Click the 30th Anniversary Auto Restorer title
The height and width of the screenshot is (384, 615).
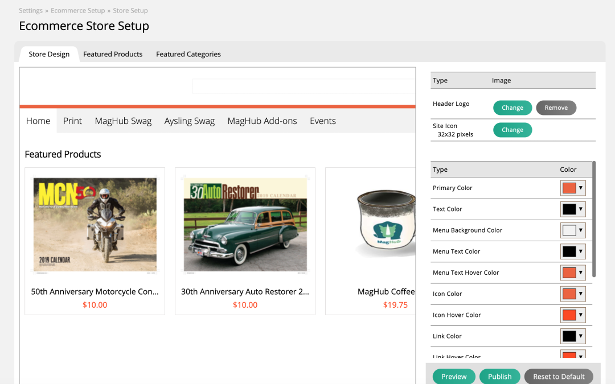click(x=245, y=291)
